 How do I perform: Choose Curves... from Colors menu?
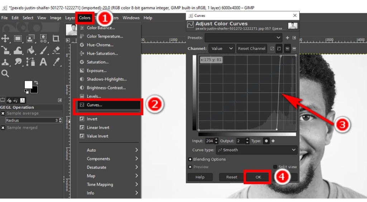(x=109, y=105)
